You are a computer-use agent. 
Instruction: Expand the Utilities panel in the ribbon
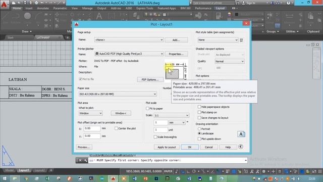(x=292, y=31)
